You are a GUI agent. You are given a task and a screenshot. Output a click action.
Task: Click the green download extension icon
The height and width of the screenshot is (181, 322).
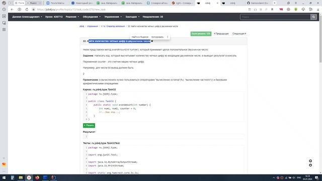click(296, 10)
